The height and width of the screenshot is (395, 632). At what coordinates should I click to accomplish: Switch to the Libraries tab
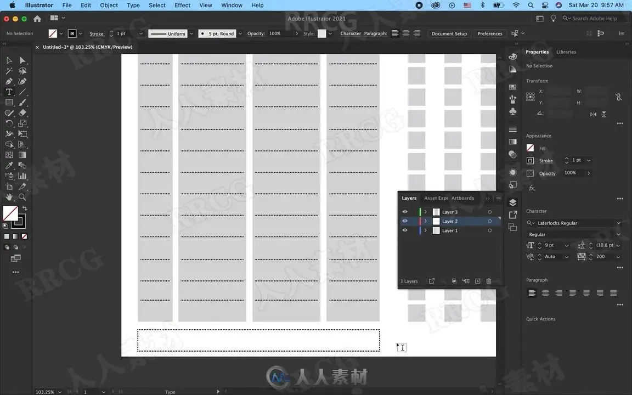[566, 52]
